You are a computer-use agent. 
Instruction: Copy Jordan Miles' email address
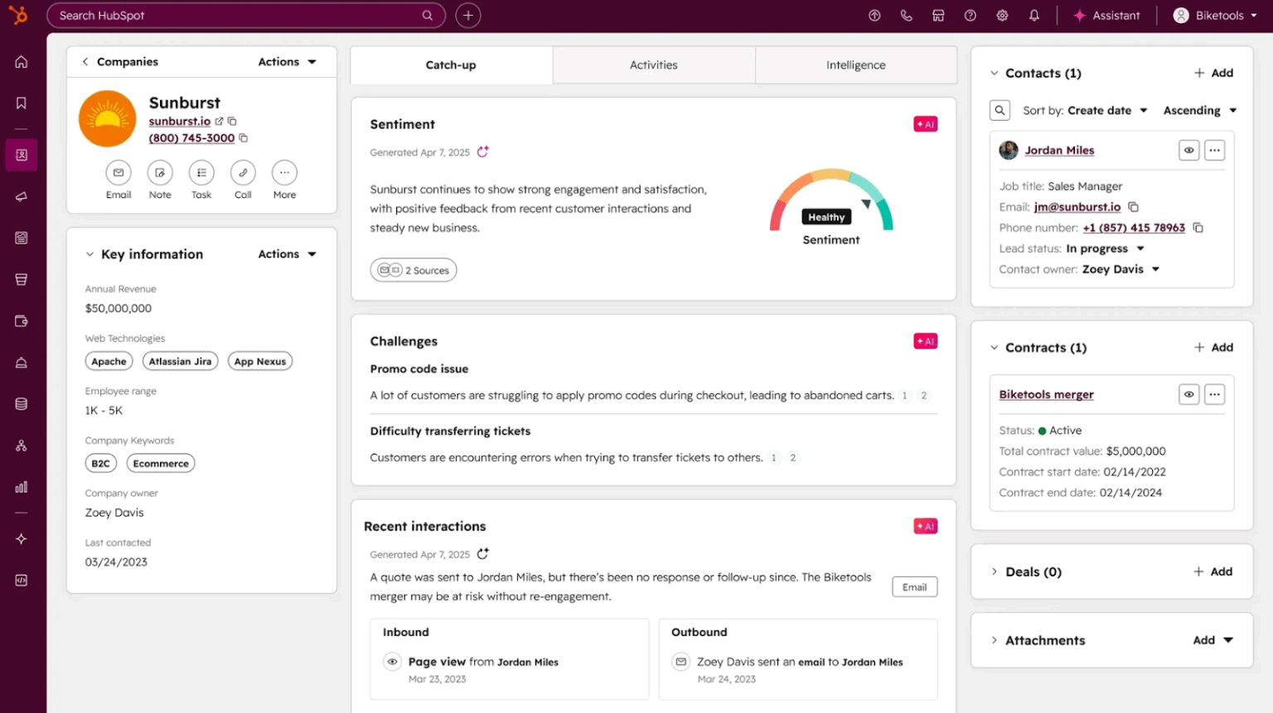(1134, 207)
